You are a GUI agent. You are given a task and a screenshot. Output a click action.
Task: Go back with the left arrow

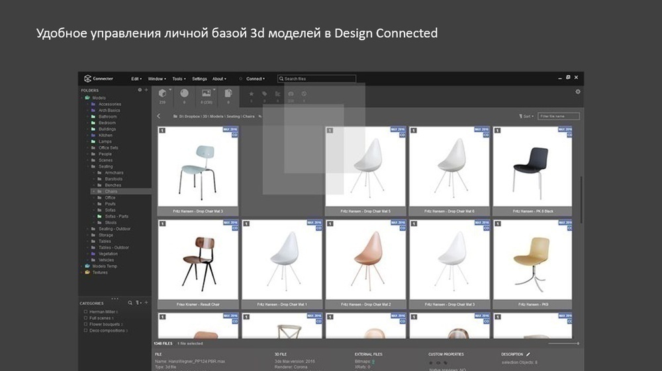pos(159,116)
